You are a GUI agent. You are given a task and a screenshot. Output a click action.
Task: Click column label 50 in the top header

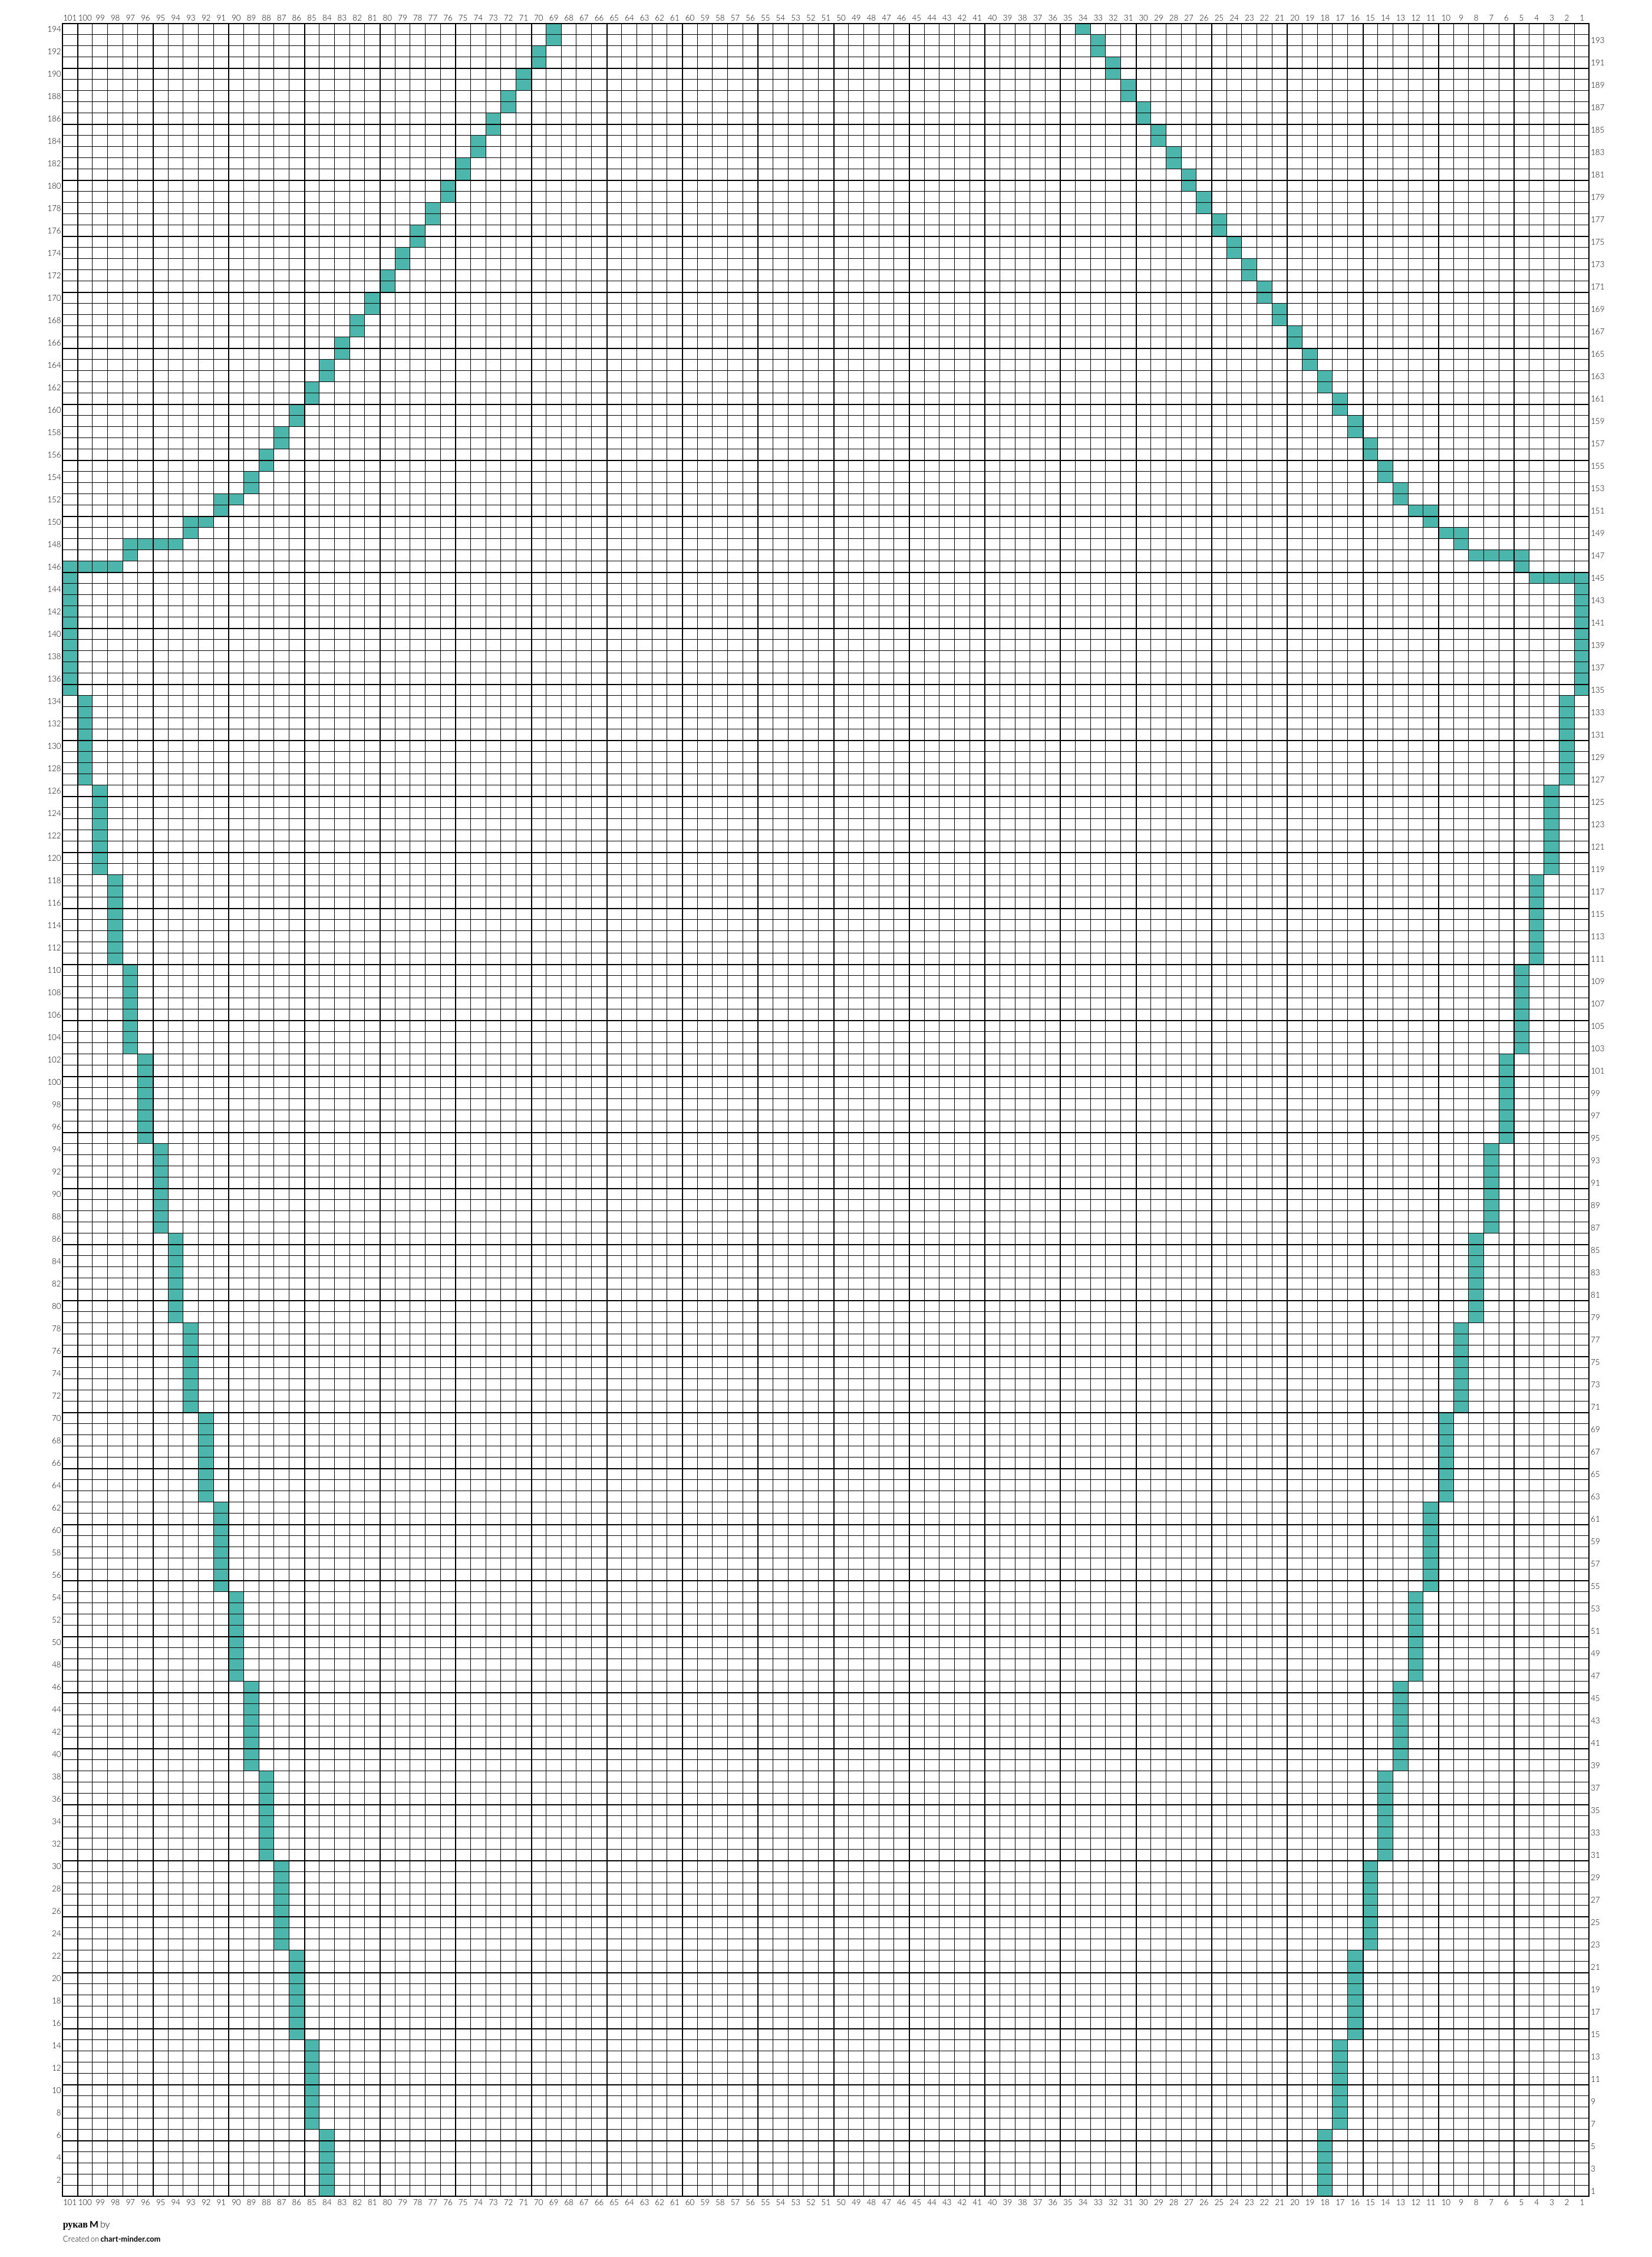tap(841, 18)
